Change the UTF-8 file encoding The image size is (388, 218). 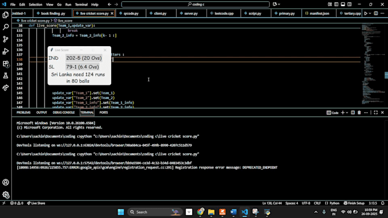[306, 203]
